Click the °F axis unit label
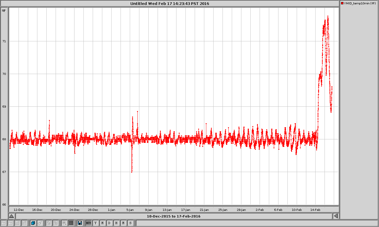379x227 pixels. pyautogui.click(x=4, y=11)
